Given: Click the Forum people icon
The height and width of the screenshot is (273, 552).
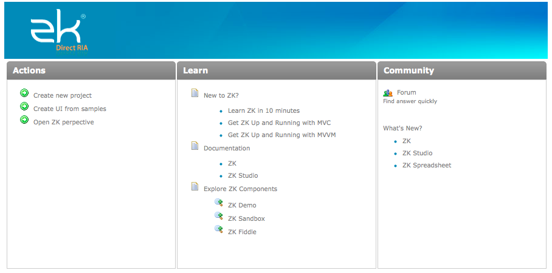Looking at the screenshot, I should (x=388, y=93).
